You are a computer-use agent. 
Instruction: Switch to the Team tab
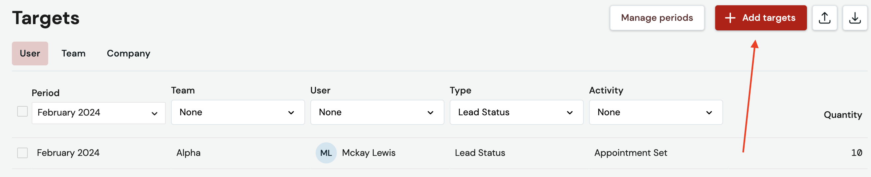tap(73, 53)
